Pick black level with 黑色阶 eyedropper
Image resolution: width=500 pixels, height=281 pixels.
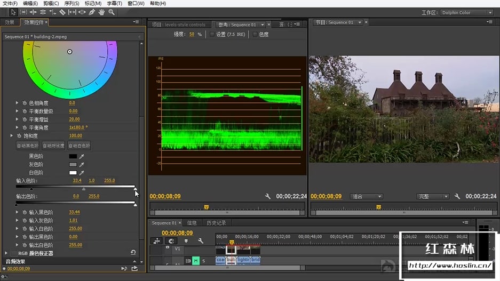pos(82,156)
